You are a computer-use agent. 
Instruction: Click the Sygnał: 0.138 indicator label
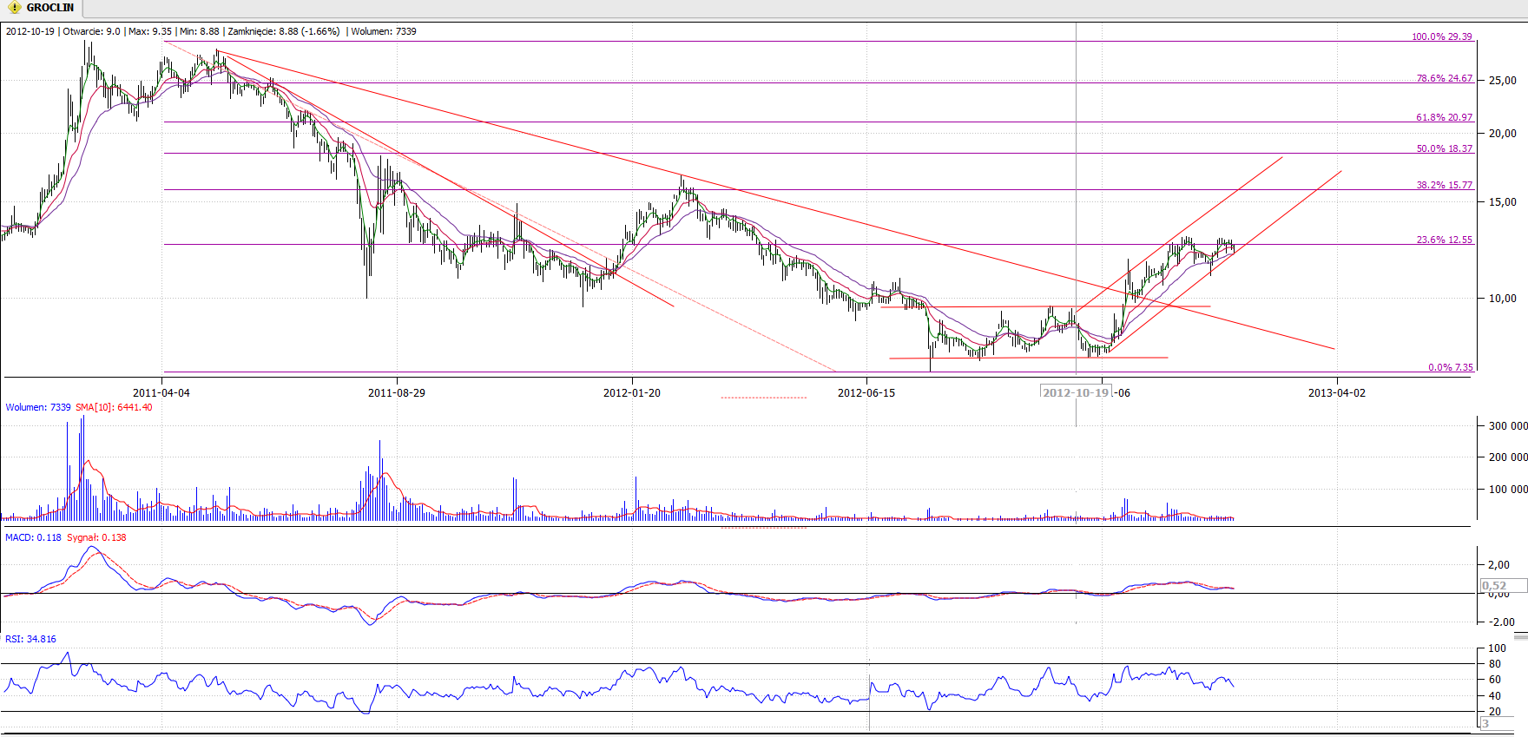coord(96,537)
